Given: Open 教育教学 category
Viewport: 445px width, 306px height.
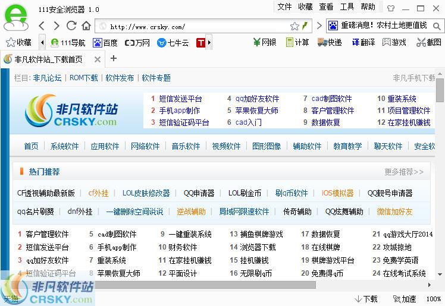Looking at the screenshot, I should pyautogui.click(x=347, y=146).
